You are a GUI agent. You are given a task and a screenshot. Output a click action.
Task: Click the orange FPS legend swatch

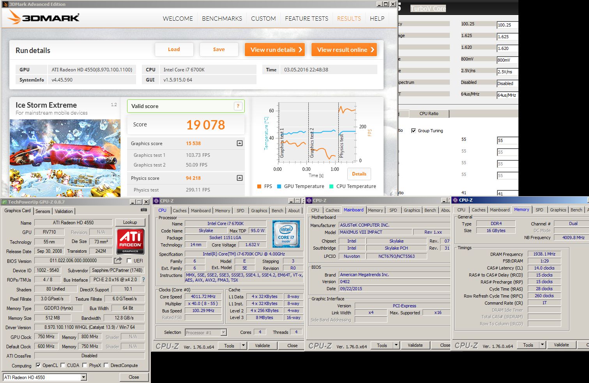click(259, 186)
